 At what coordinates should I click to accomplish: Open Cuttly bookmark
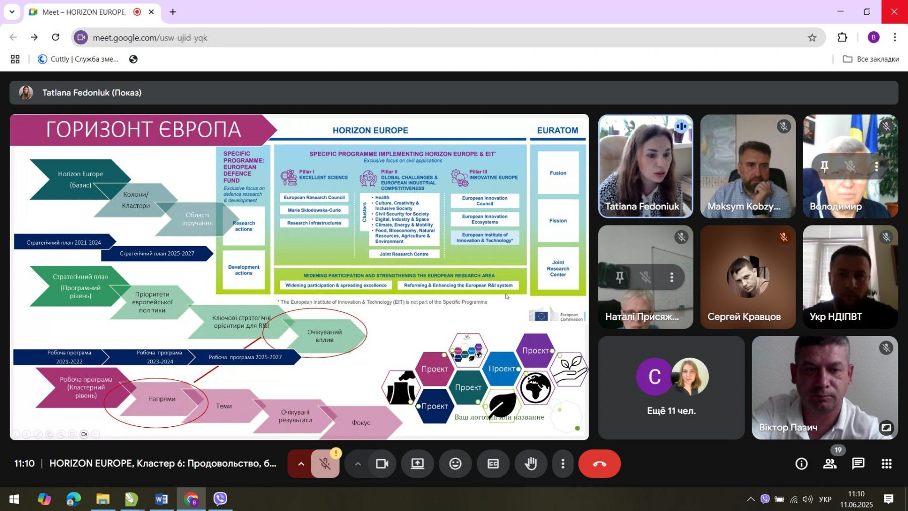78,59
